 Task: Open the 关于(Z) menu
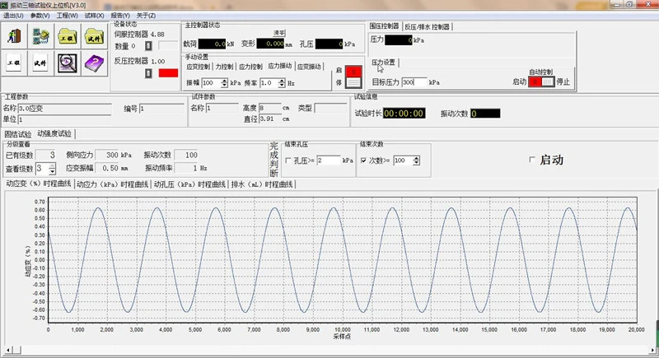pos(146,16)
